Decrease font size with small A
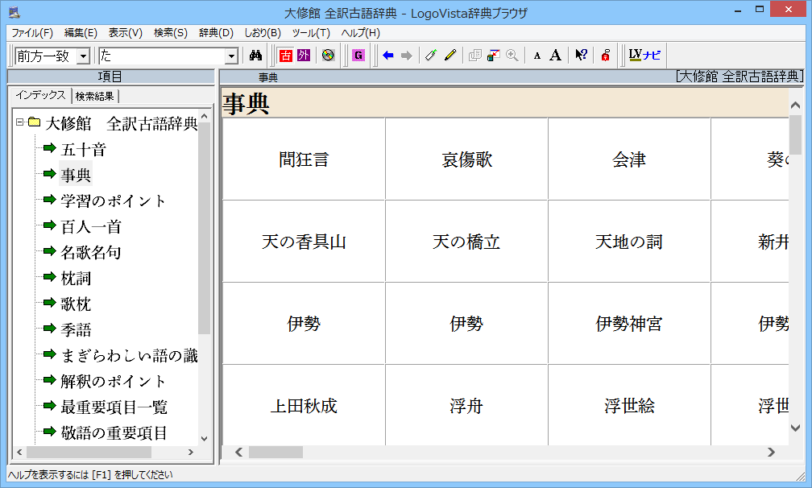812x488 pixels. 537,56
